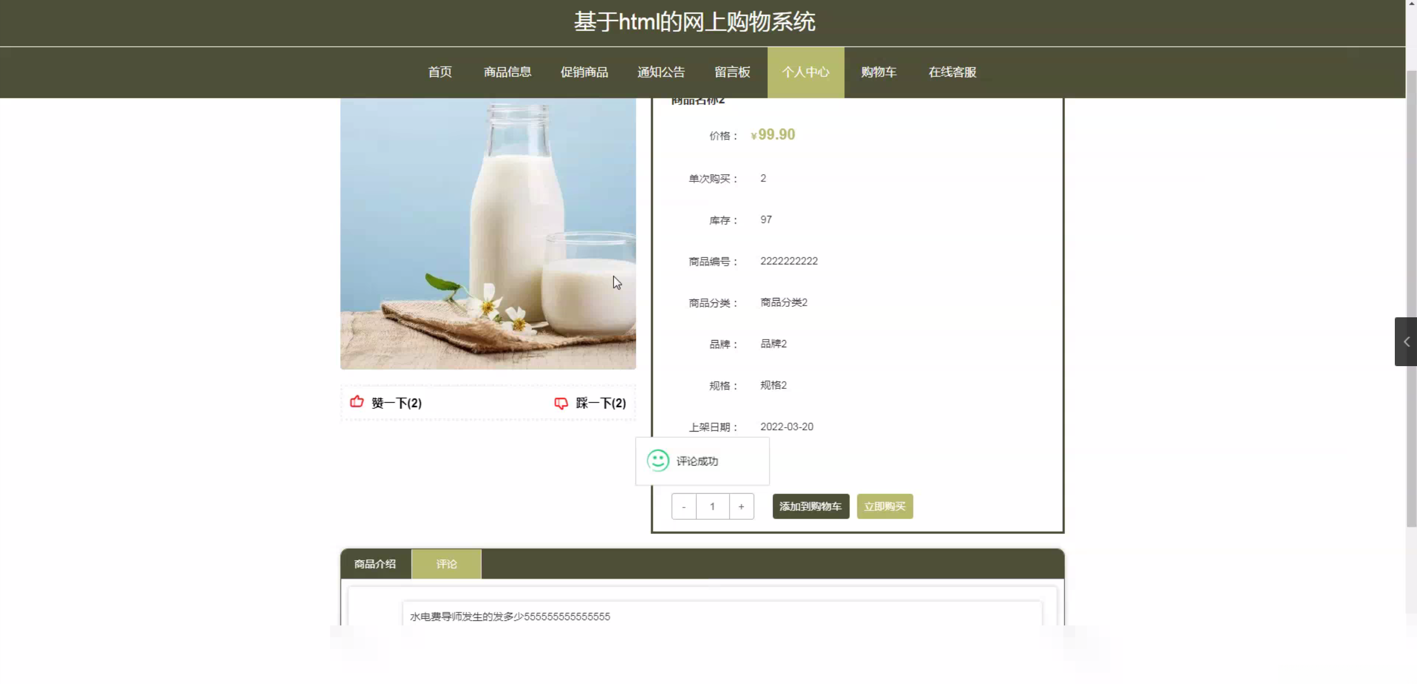Click the thumbs-up like icon
This screenshot has height=684, width=1417.
[356, 402]
